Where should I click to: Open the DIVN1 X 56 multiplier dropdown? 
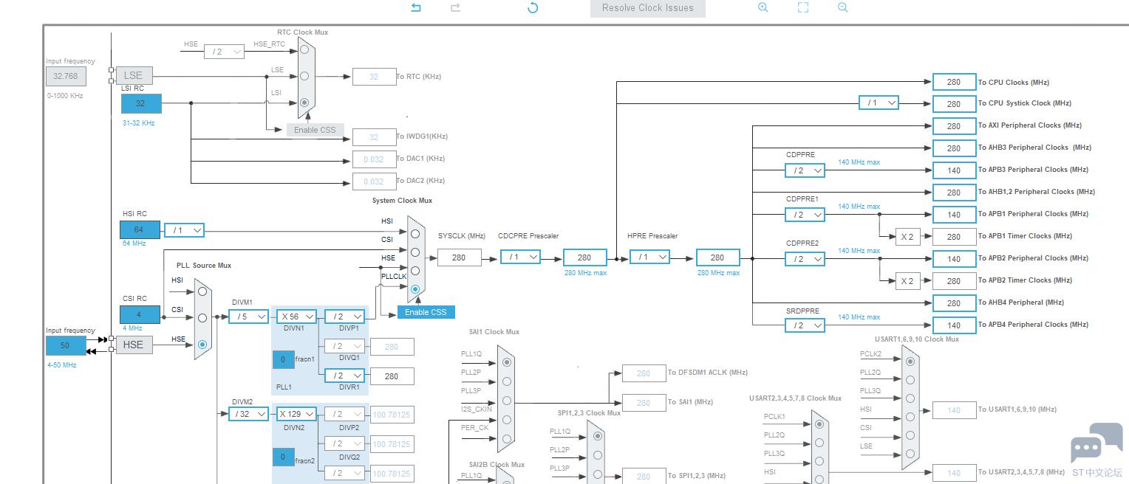pyautogui.click(x=298, y=317)
